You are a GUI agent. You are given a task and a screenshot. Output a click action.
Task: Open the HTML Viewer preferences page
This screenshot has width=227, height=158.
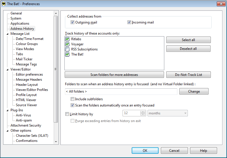(26, 100)
